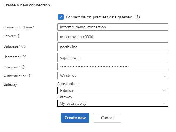Click the Authentication info icon
The image size is (176, 132).
click(30, 76)
